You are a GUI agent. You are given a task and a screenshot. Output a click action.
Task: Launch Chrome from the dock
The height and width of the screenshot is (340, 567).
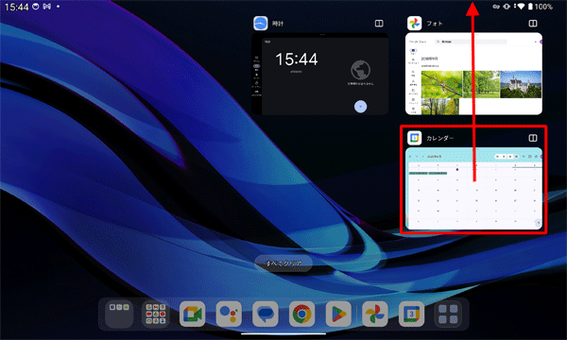(x=302, y=314)
